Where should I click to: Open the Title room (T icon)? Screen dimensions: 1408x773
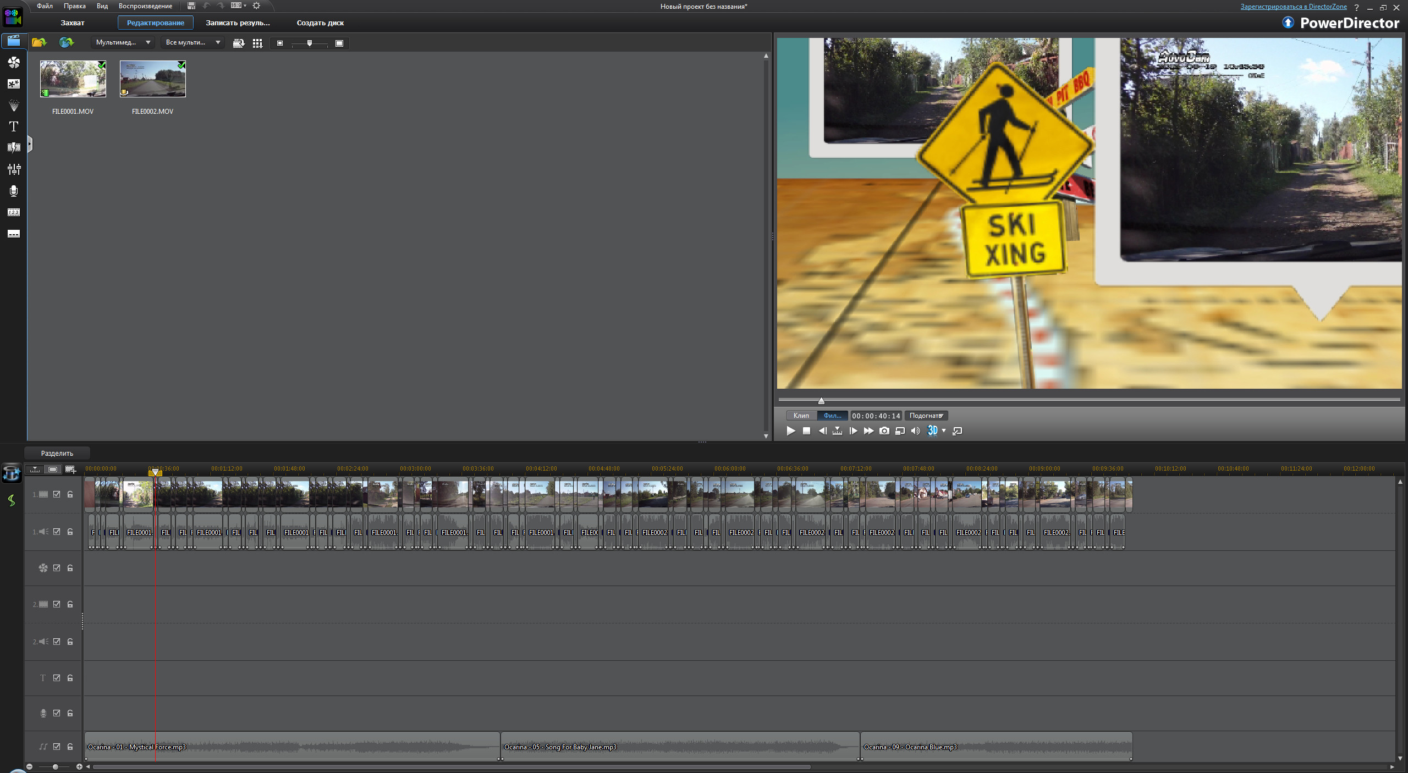click(14, 126)
